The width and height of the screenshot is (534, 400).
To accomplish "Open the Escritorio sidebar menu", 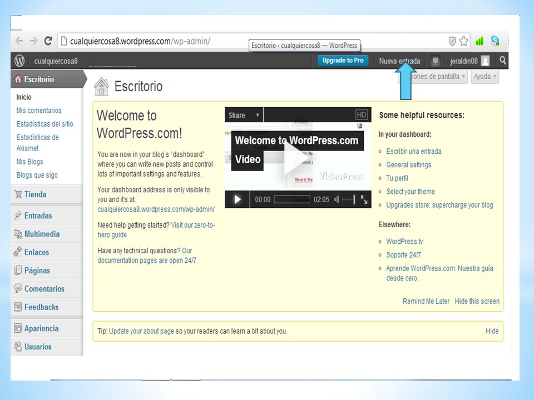I will pos(47,79).
